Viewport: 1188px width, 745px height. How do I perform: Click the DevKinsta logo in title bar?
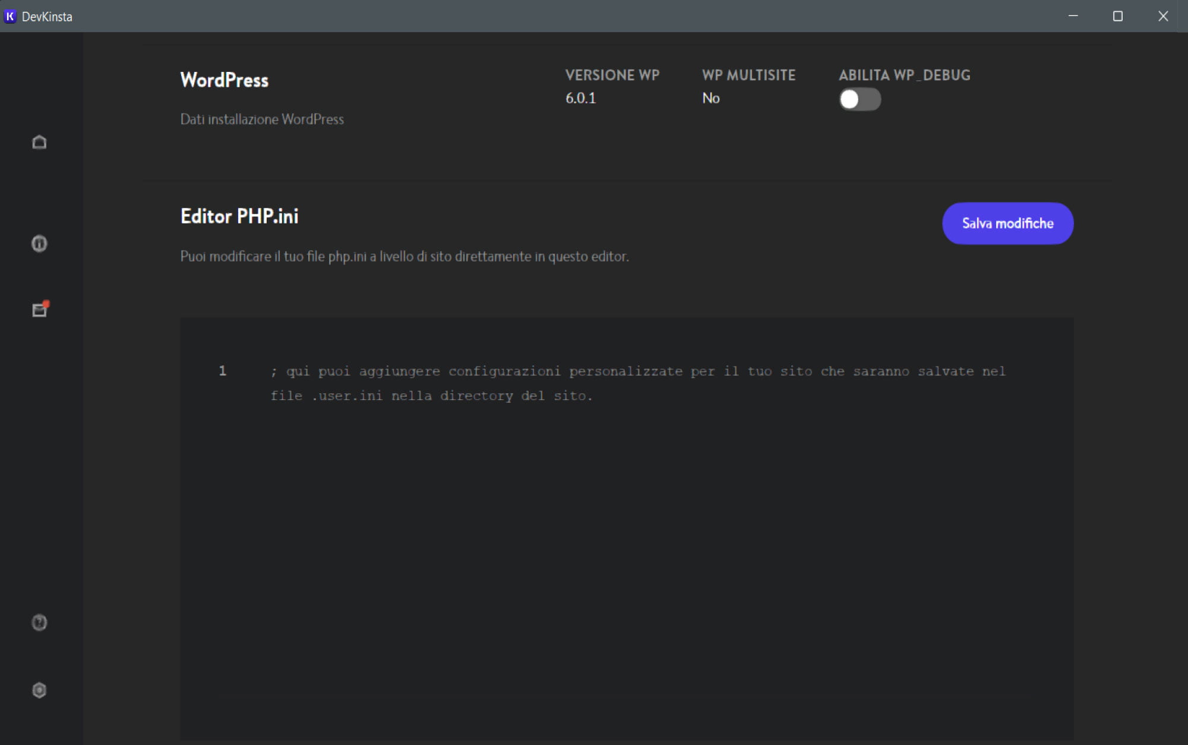(10, 16)
